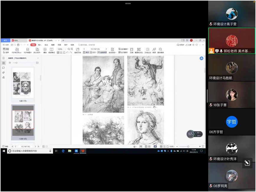
Task: Jump to last page in status bar
Action: click(x=38, y=146)
